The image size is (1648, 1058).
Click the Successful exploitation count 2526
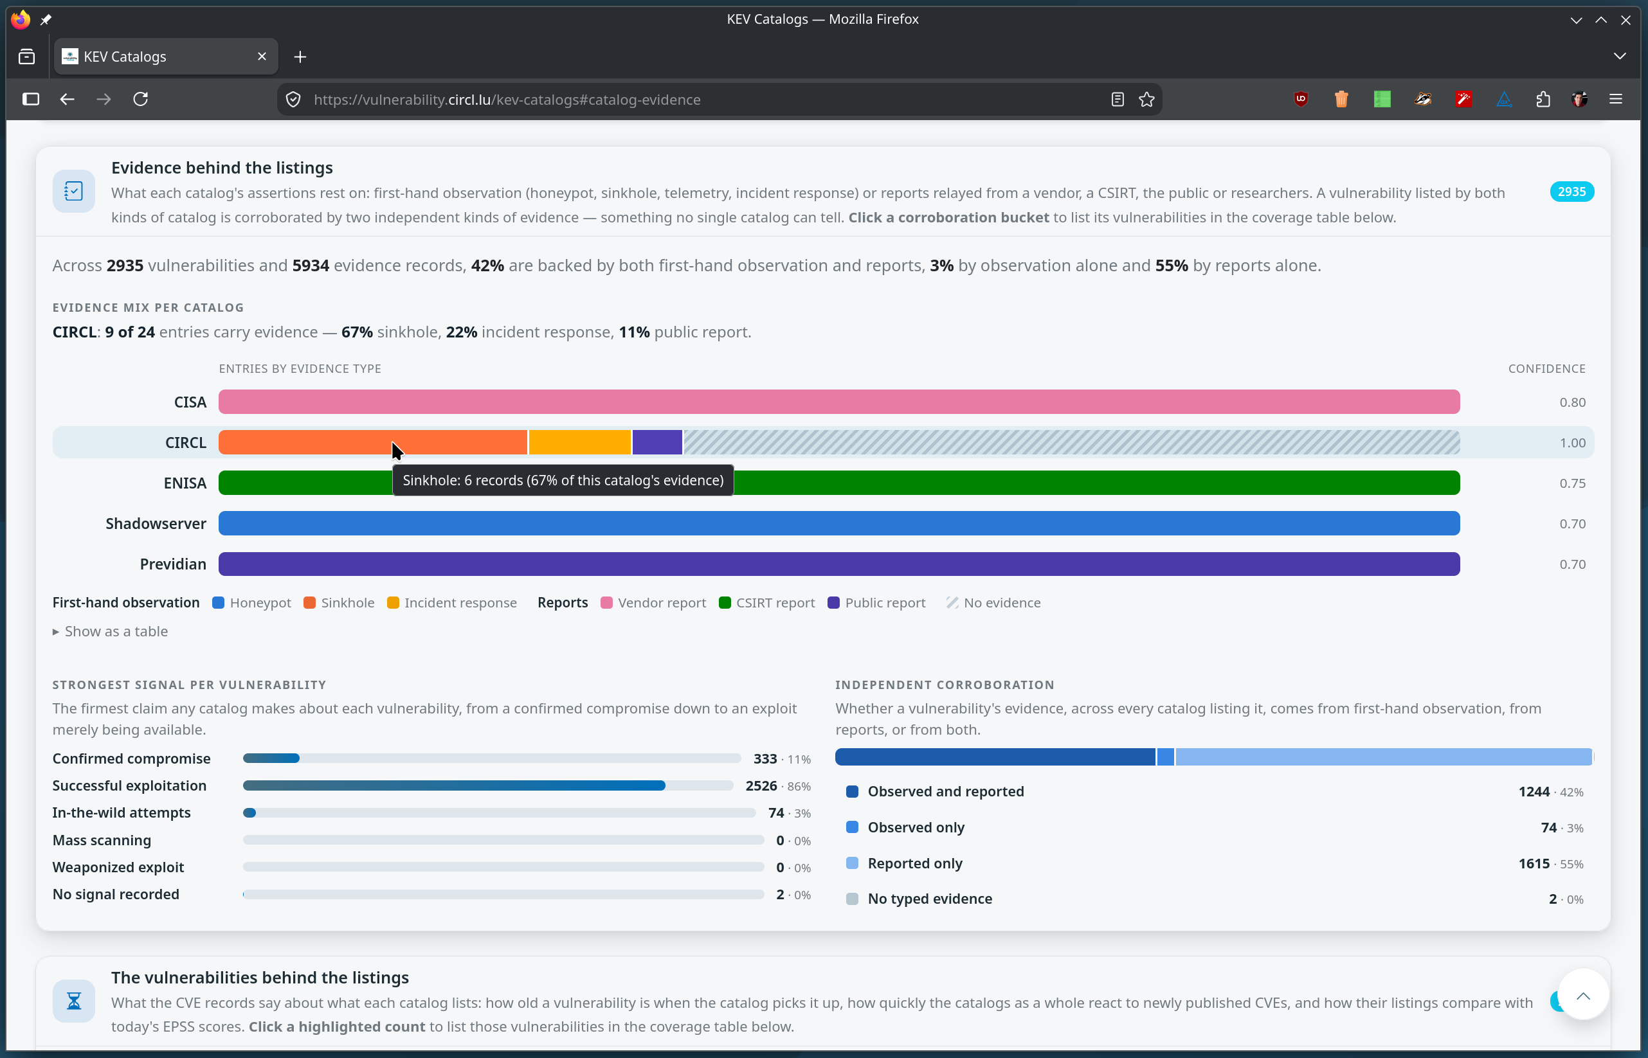click(761, 785)
